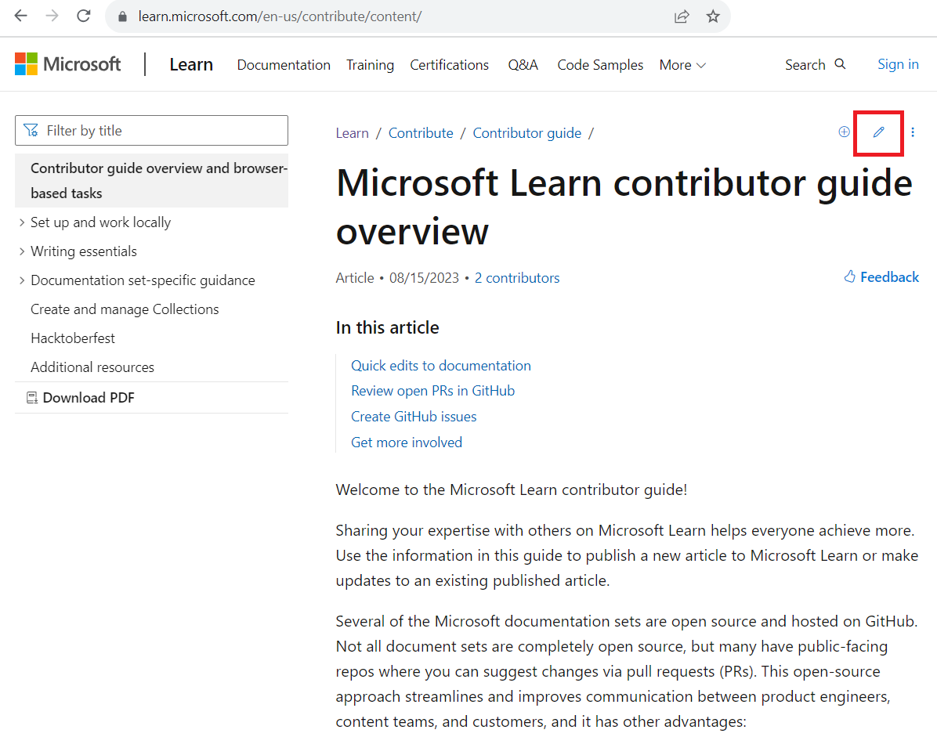Click the edit article pencil icon
This screenshot has width=937, height=737.
pos(877,132)
